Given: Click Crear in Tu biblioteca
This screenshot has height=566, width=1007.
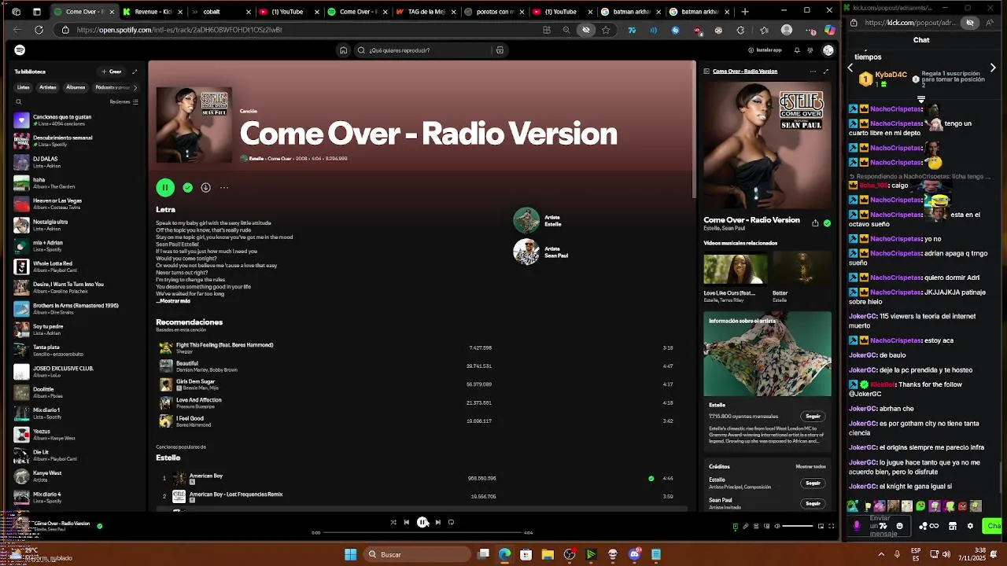Looking at the screenshot, I should 111,72.
